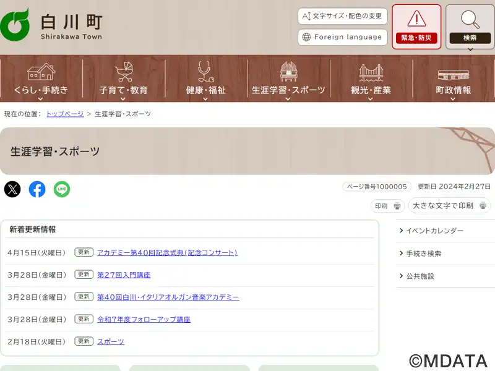
Task: Open the 令和7年度フォローアップ講座 link
Action: click(x=144, y=320)
